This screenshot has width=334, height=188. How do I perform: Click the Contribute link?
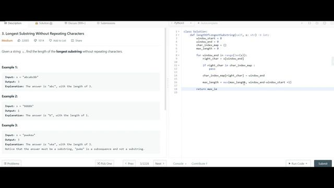tap(199, 163)
